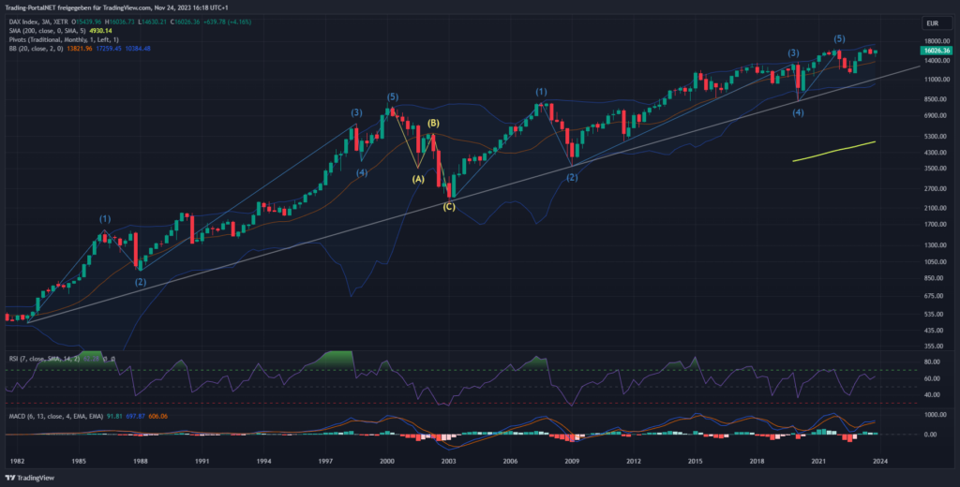Click the (4) wave label near 2020

(x=797, y=112)
